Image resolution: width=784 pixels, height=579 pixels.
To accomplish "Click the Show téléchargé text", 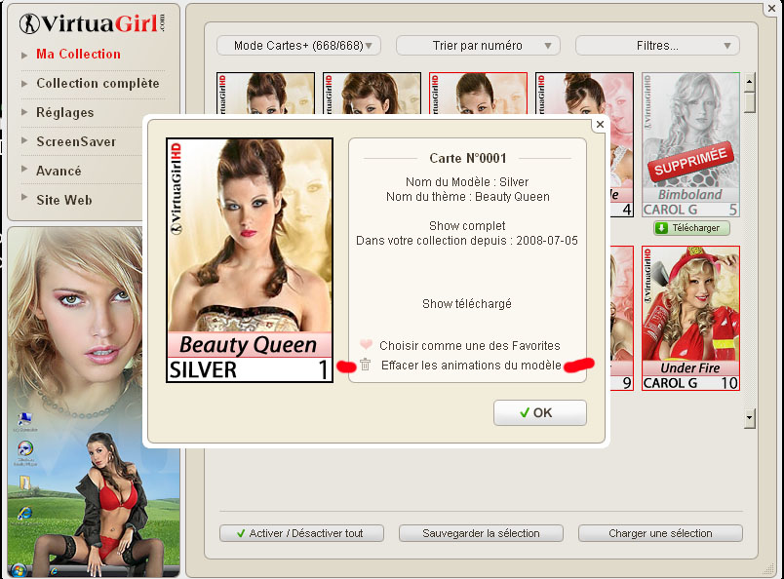I will [x=467, y=303].
